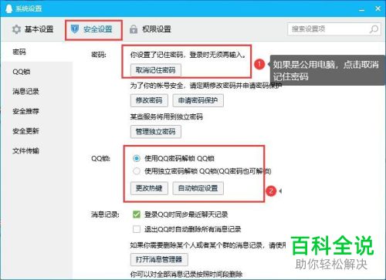Click the 密码: section label
The width and height of the screenshot is (386, 280).
[x=98, y=55]
